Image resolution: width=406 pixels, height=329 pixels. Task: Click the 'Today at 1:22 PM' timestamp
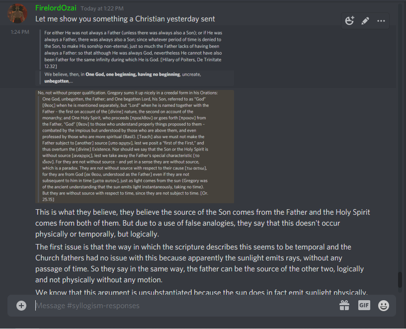(x=102, y=8)
